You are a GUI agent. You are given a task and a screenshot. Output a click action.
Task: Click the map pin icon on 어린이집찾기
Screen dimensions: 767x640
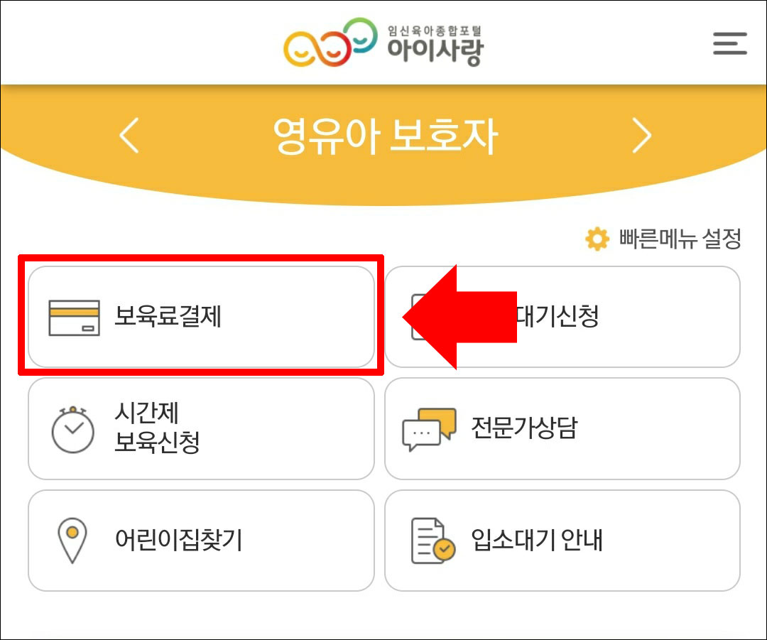click(71, 540)
